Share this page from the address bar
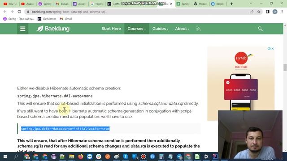The width and height of the screenshot is (287, 161). click(x=251, y=12)
